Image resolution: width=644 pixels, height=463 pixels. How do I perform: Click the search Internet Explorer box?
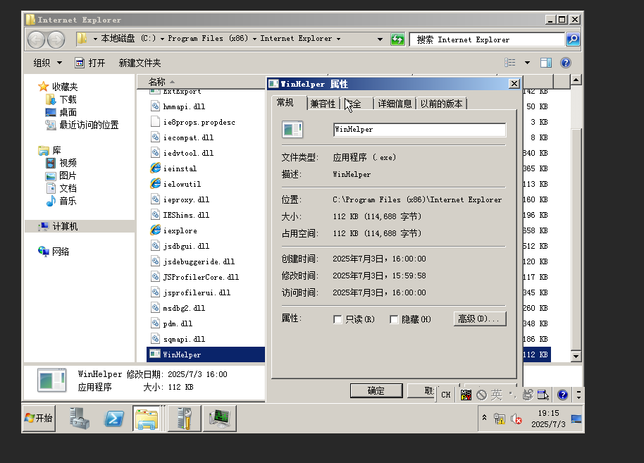pyautogui.click(x=488, y=39)
